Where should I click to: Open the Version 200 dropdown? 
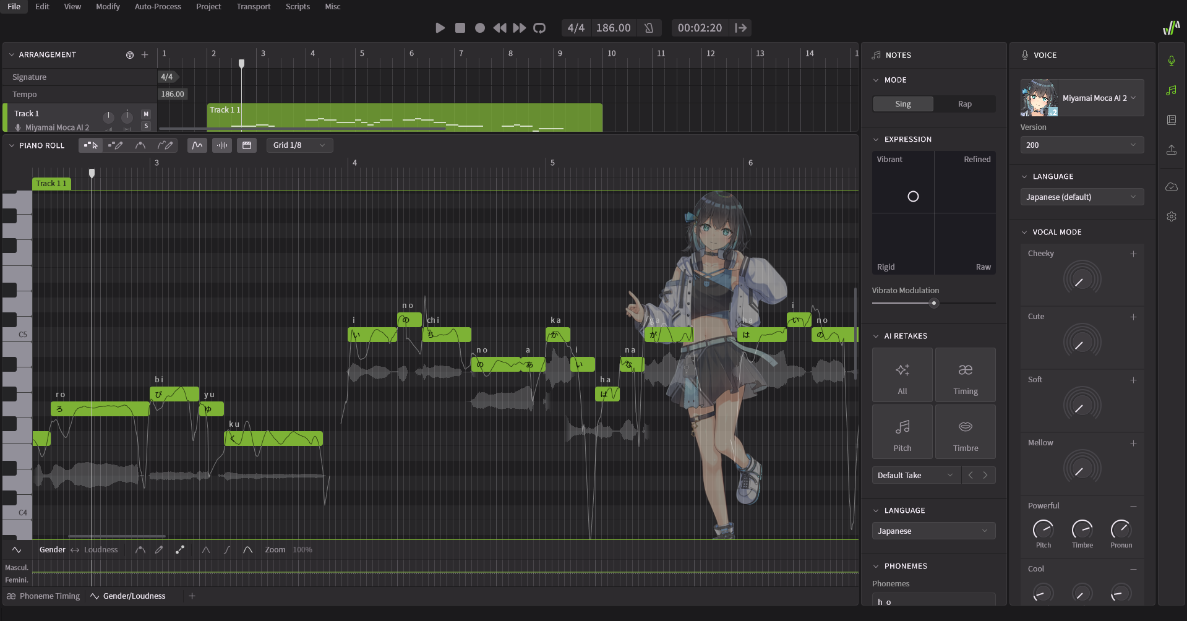1082,145
